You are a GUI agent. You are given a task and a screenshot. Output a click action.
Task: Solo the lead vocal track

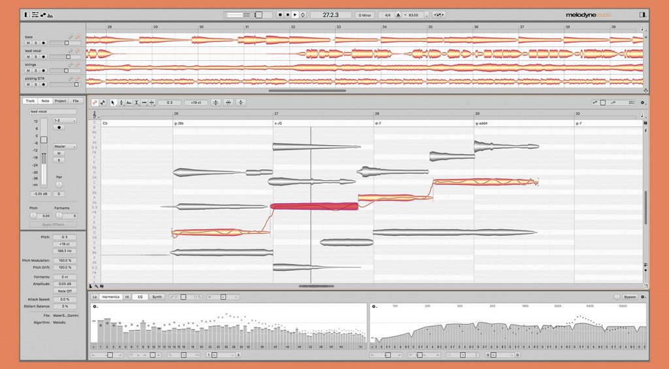36,57
